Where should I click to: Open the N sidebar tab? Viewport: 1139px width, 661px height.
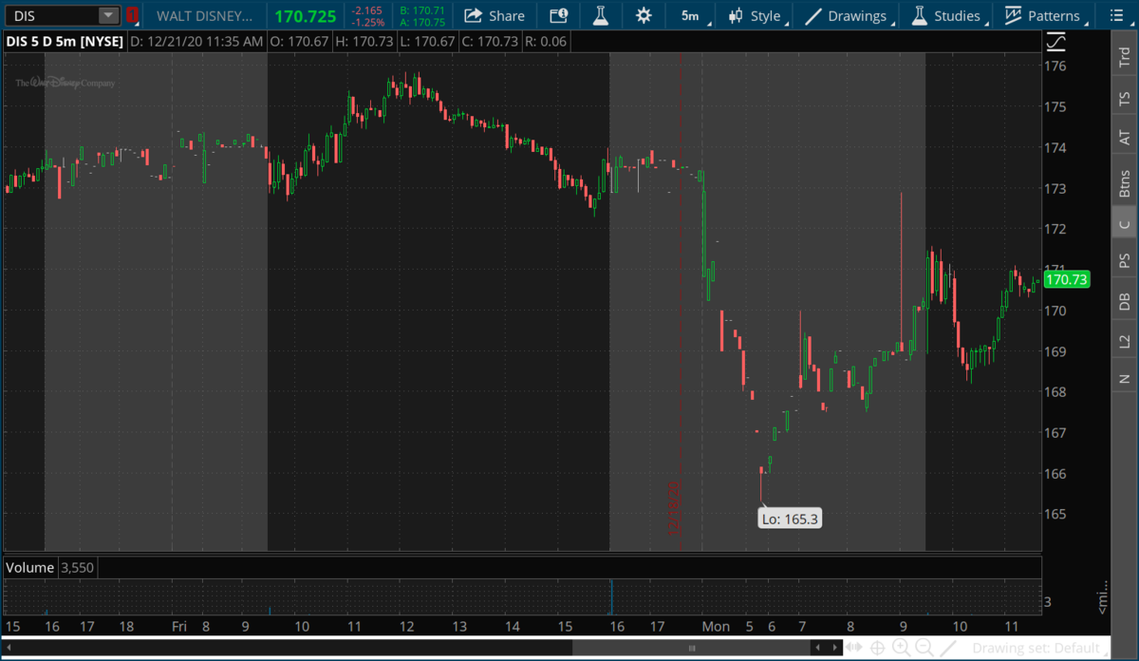[1125, 378]
